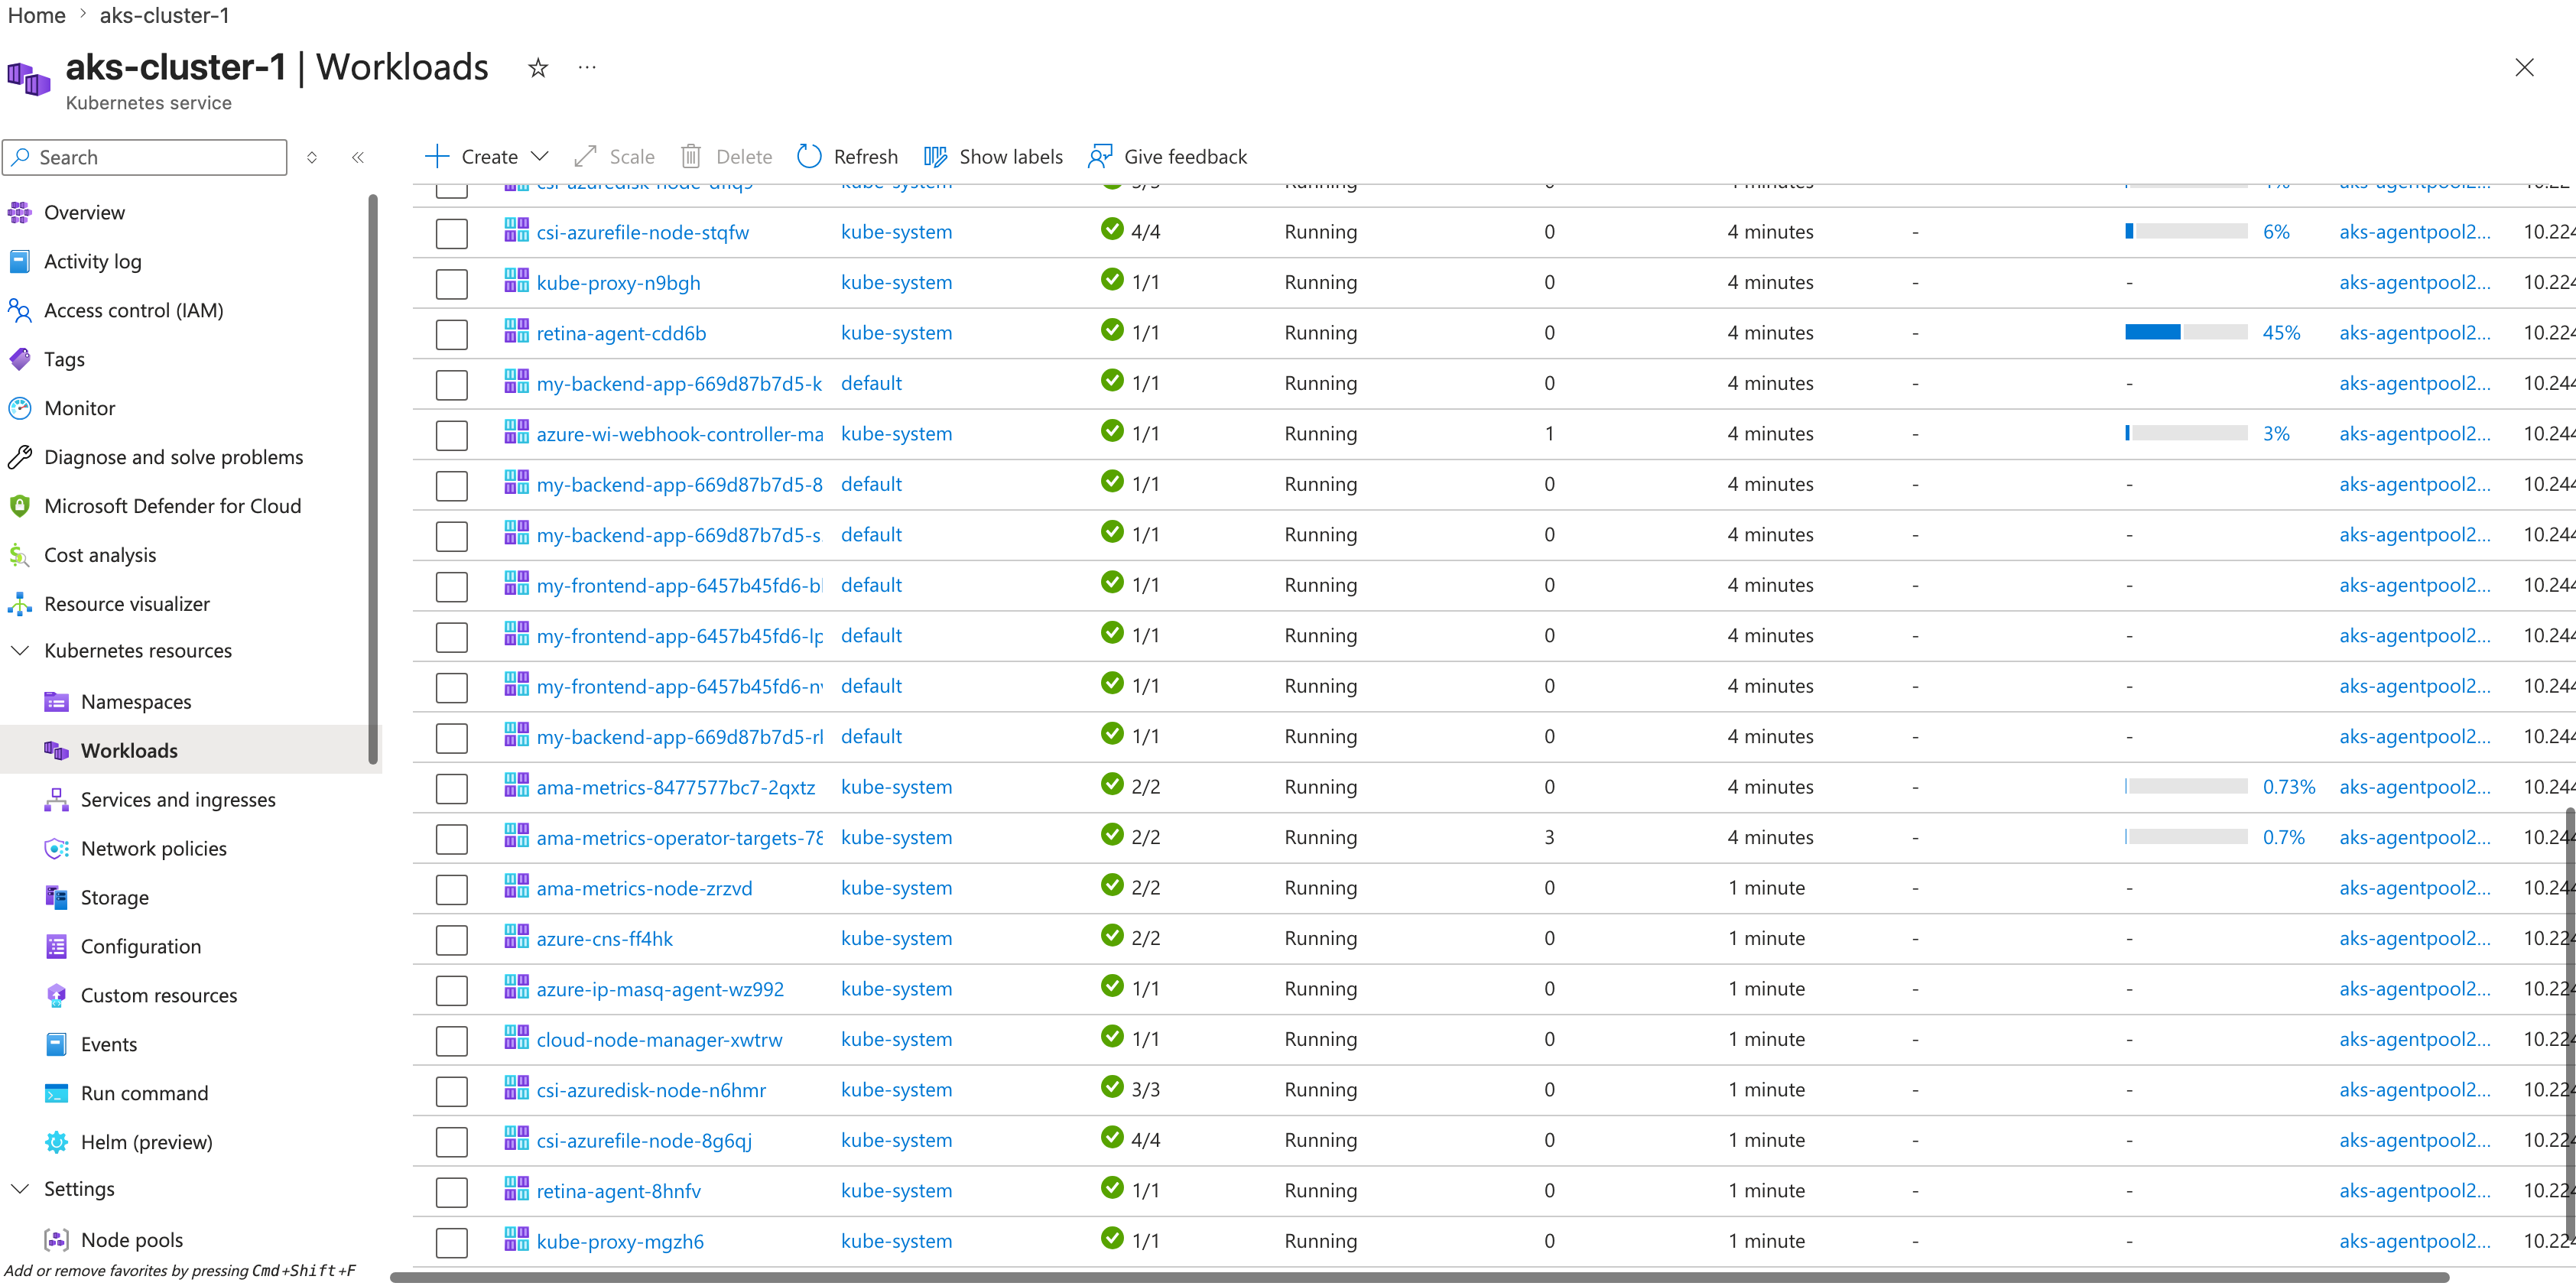Click the Services and ingresses icon
This screenshot has height=1286, width=2576.
pyautogui.click(x=57, y=800)
